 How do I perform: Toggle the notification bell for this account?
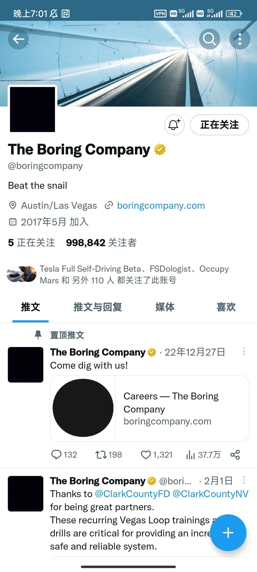pyautogui.click(x=174, y=125)
